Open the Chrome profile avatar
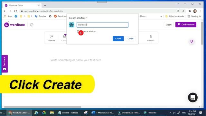The height and width of the screenshot is (116, 206). pos(195,11)
